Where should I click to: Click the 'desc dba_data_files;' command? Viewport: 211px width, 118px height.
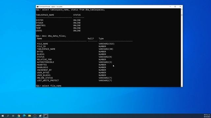tap(54, 36)
